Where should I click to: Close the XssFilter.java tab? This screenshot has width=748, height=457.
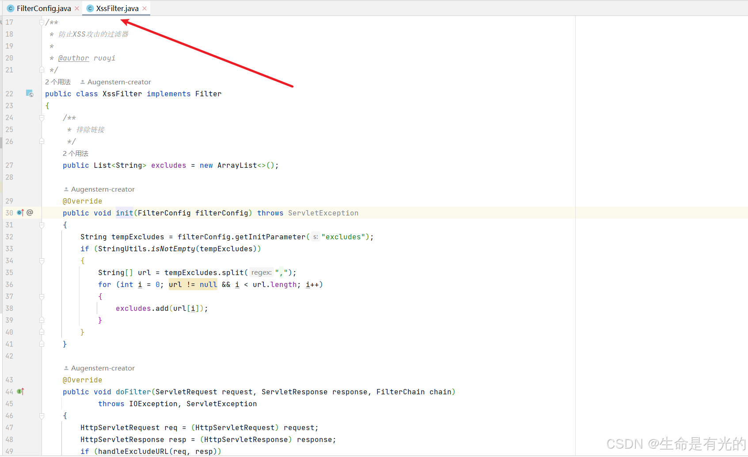[x=144, y=8]
